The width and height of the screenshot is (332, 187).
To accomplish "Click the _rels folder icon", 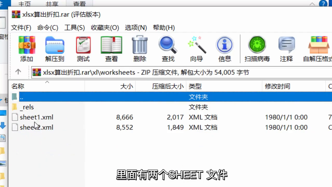I will point(15,107).
